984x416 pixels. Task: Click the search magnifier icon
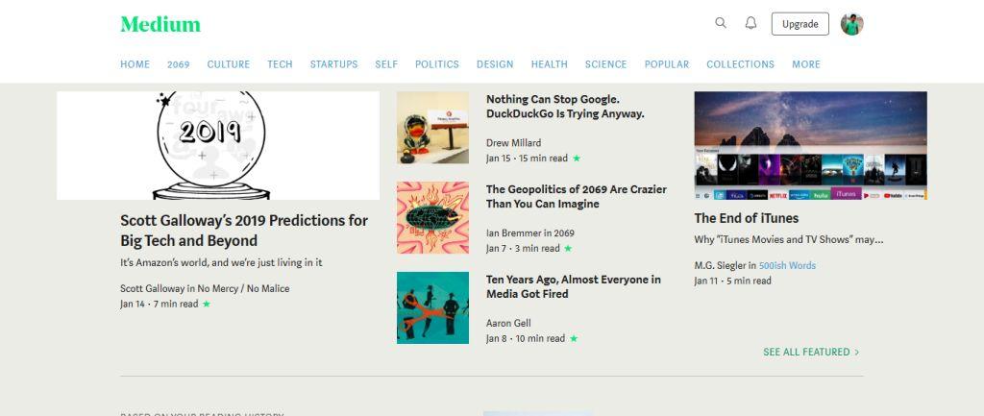721,23
